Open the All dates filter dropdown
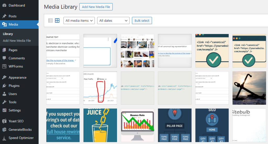 coord(113,20)
